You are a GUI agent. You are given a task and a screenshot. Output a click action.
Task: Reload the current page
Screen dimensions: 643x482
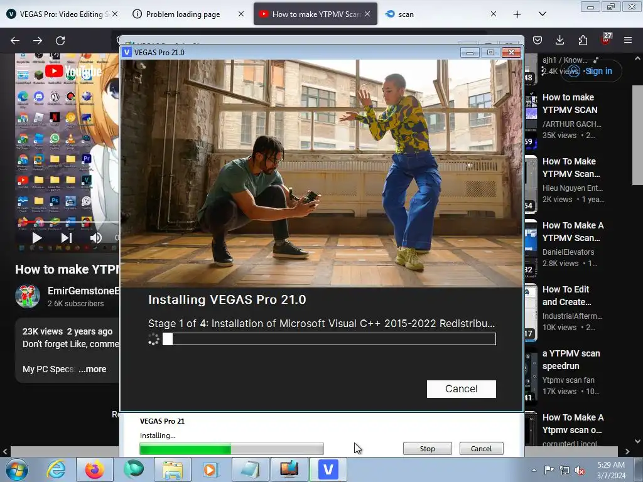[x=60, y=41]
